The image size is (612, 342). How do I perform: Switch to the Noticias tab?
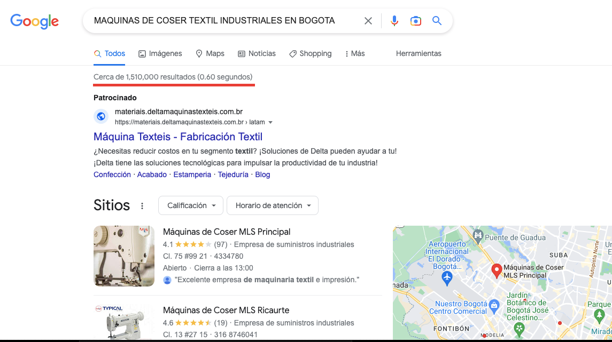click(257, 54)
